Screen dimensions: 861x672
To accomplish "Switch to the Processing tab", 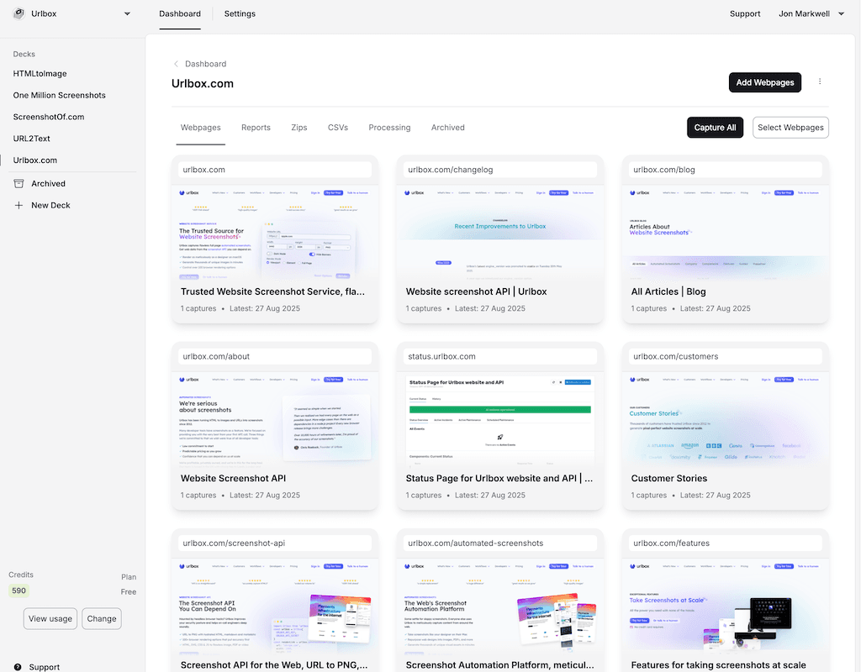I will pos(389,128).
